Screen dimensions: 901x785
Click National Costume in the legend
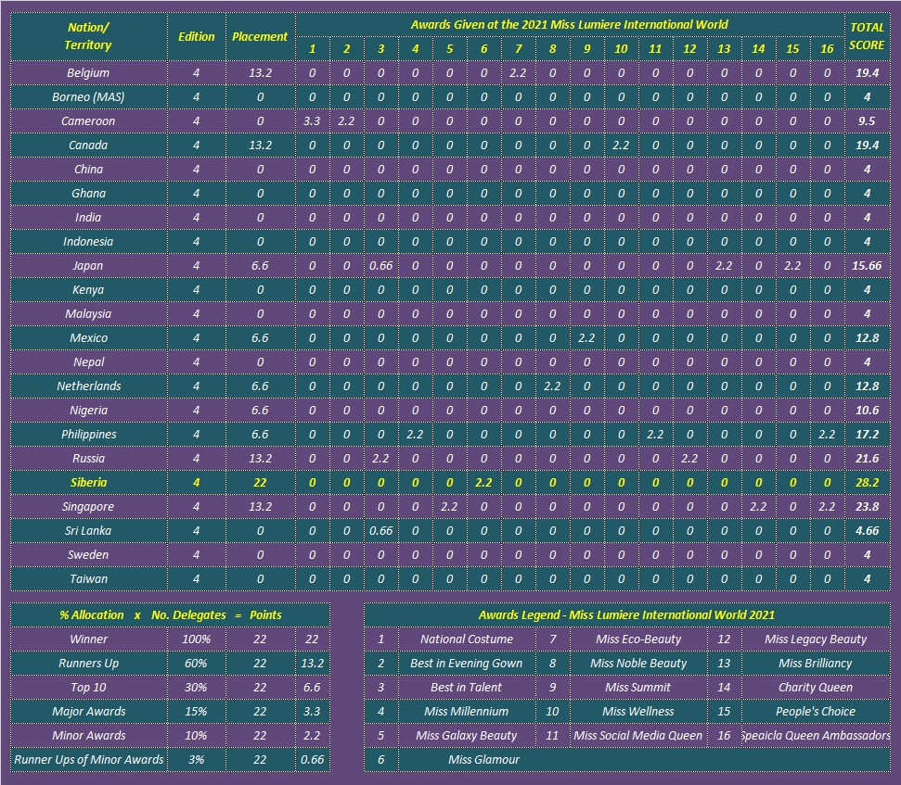pyautogui.click(x=467, y=639)
